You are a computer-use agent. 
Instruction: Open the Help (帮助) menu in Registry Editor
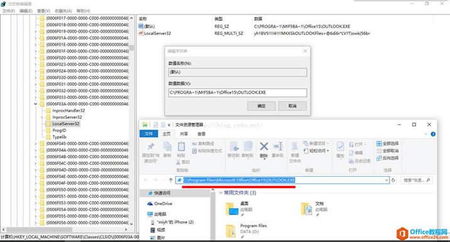pyautogui.click(x=83, y=11)
